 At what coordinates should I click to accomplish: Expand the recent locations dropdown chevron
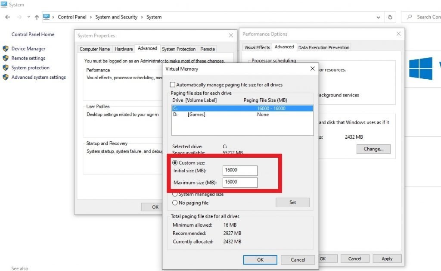click(x=28, y=17)
